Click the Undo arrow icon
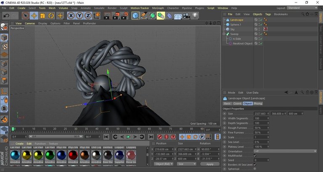 6,16
